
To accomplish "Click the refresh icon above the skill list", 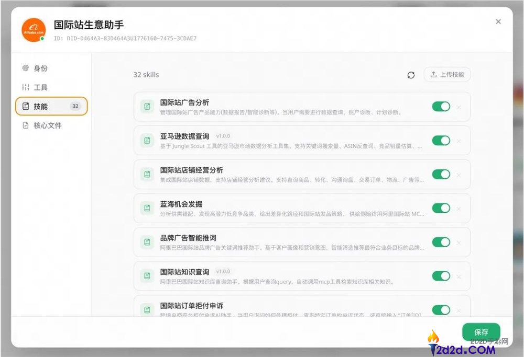I will coord(411,75).
